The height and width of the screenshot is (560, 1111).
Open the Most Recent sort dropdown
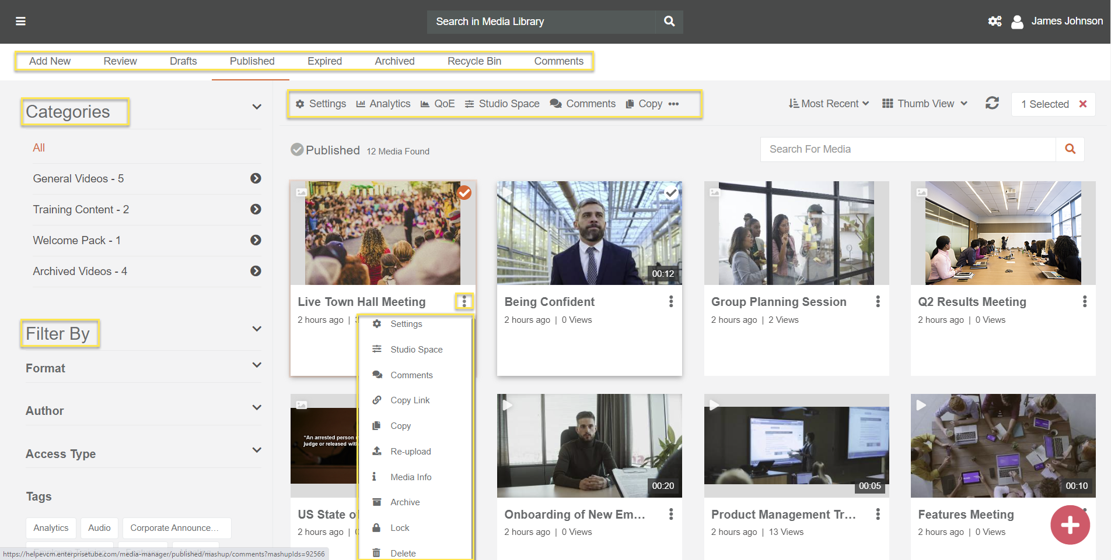click(x=829, y=104)
